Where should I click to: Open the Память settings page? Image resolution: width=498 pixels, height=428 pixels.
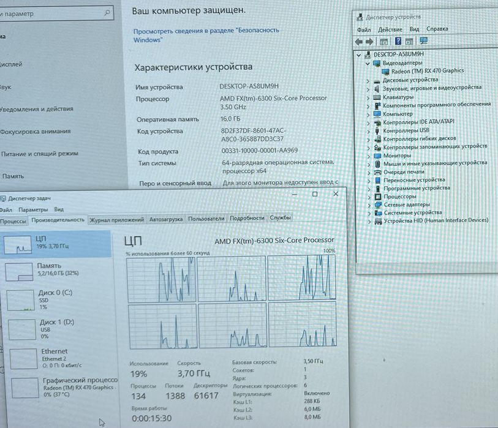pos(13,176)
